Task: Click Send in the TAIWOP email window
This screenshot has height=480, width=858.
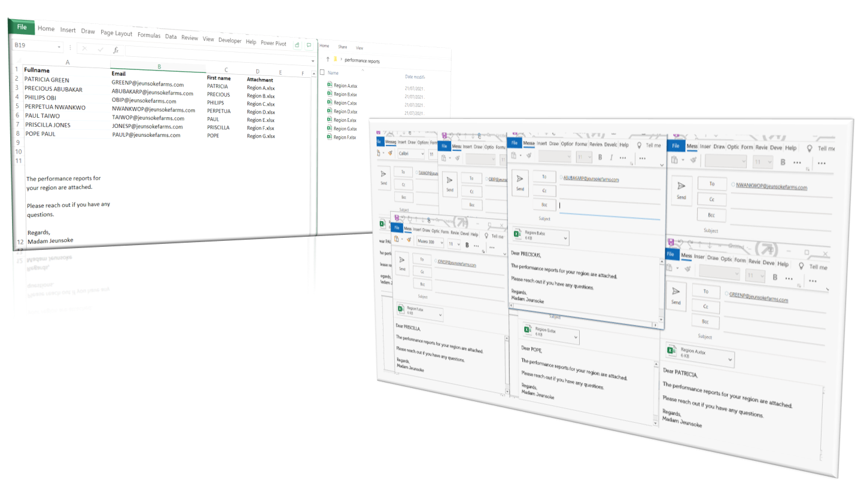Action: 384,178
